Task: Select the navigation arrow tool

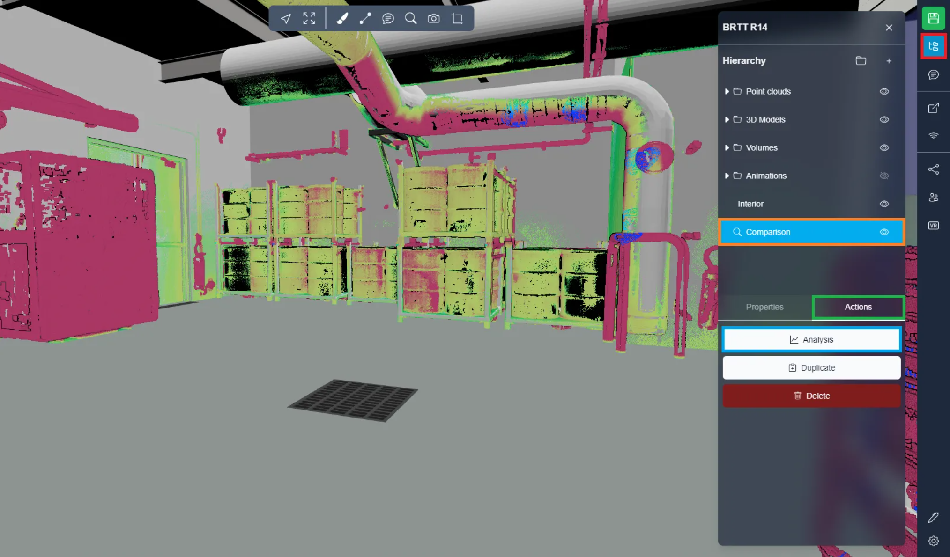Action: 285,19
